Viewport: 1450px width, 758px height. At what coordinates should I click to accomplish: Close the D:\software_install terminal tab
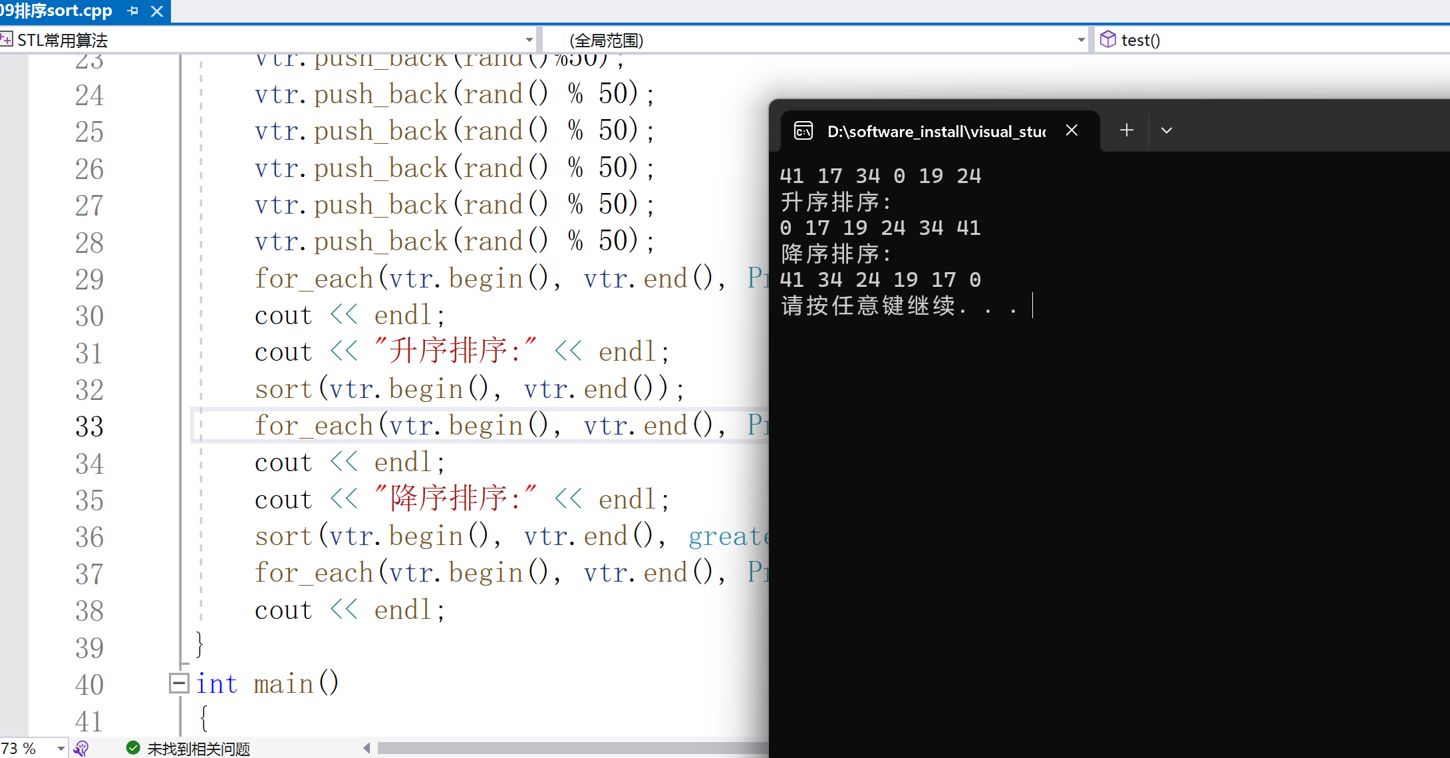[x=1072, y=130]
